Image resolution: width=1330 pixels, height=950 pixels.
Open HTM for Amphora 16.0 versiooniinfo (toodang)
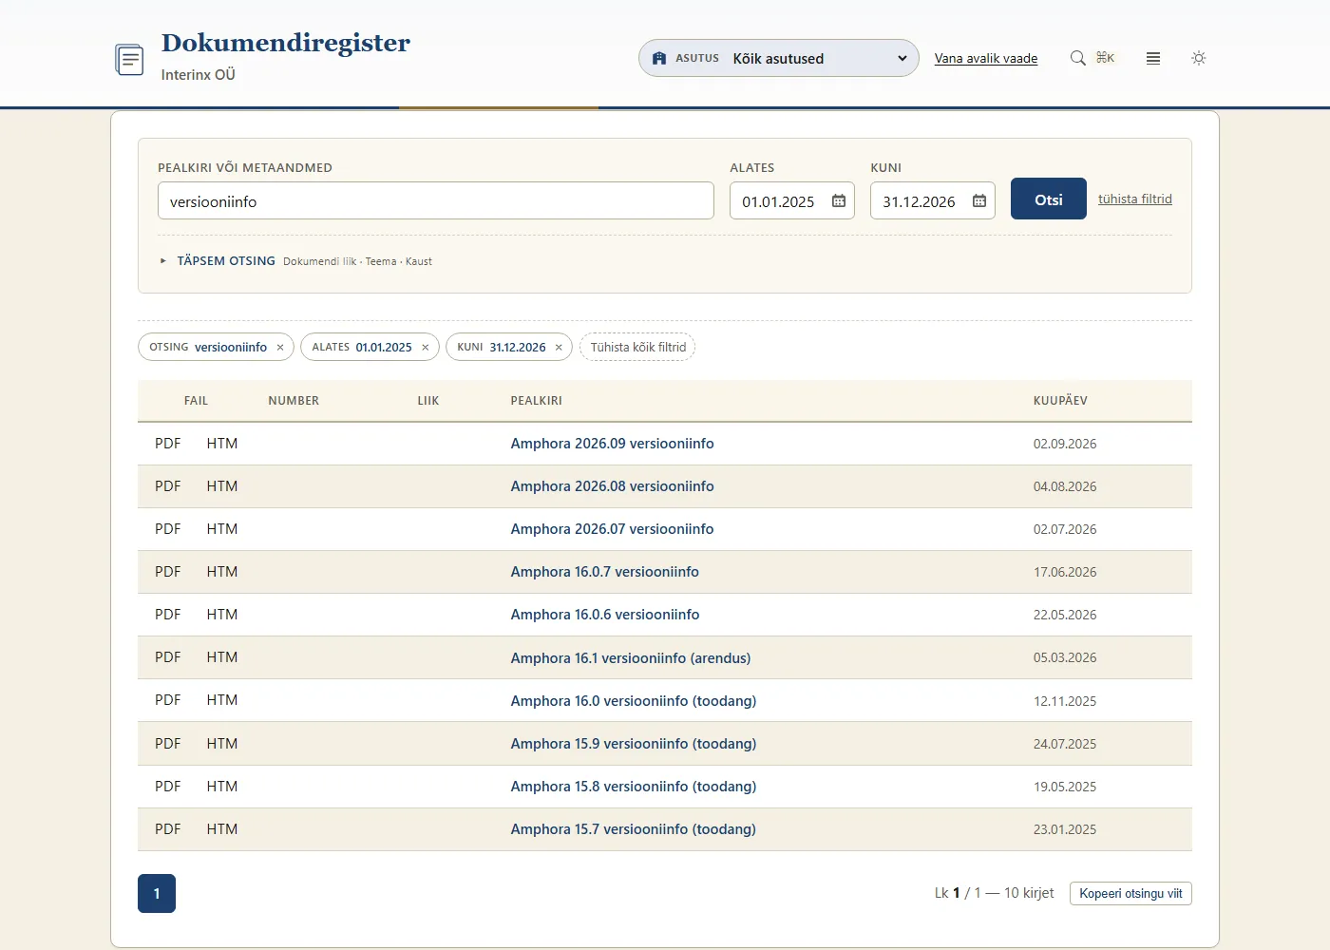click(x=222, y=700)
